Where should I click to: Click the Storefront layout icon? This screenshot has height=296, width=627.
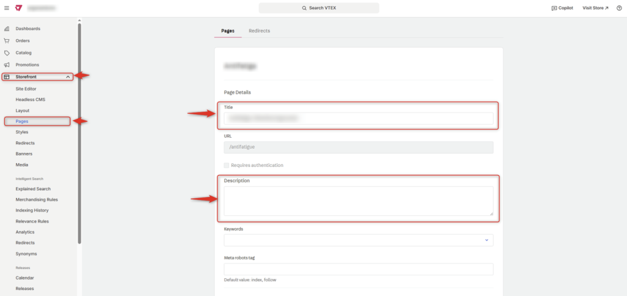(7, 76)
